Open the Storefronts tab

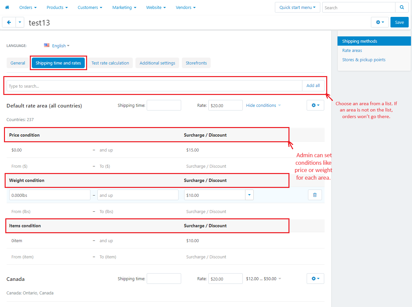pos(196,63)
